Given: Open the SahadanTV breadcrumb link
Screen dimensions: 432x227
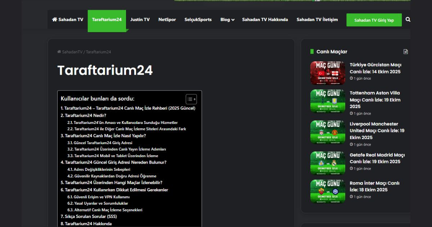Looking at the screenshot, I should coord(70,52).
